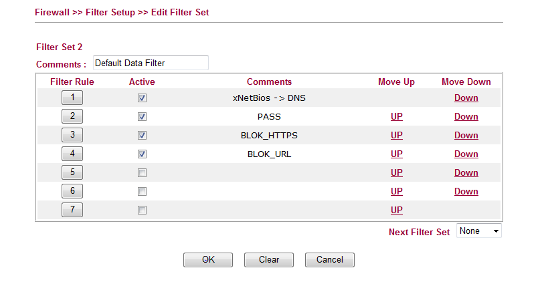Move BLOK_URL rule up
540x284 pixels.
pos(397,154)
